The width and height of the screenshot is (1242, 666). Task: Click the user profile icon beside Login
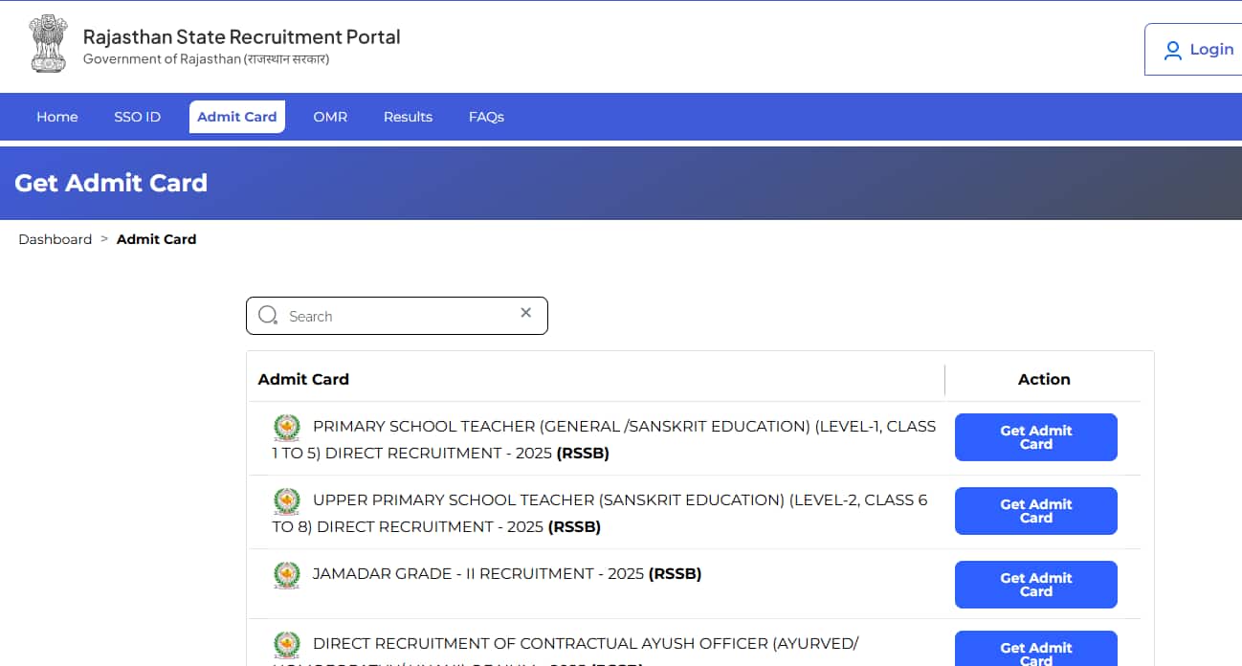coord(1172,51)
